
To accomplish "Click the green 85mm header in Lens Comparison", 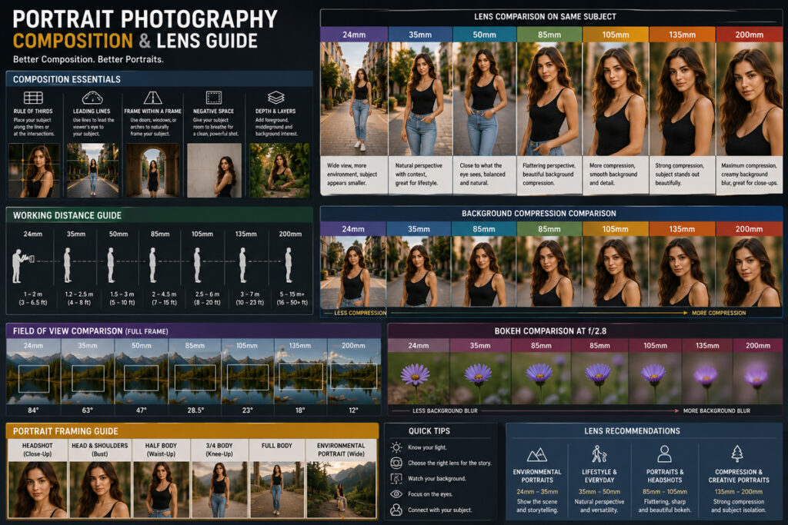I will coord(549,35).
